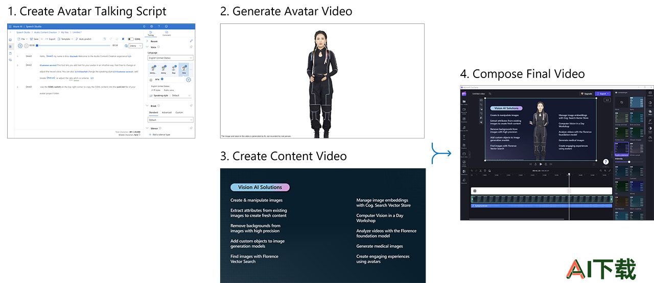Toggle the SSML switch
The image size is (654, 283).
pos(130,39)
